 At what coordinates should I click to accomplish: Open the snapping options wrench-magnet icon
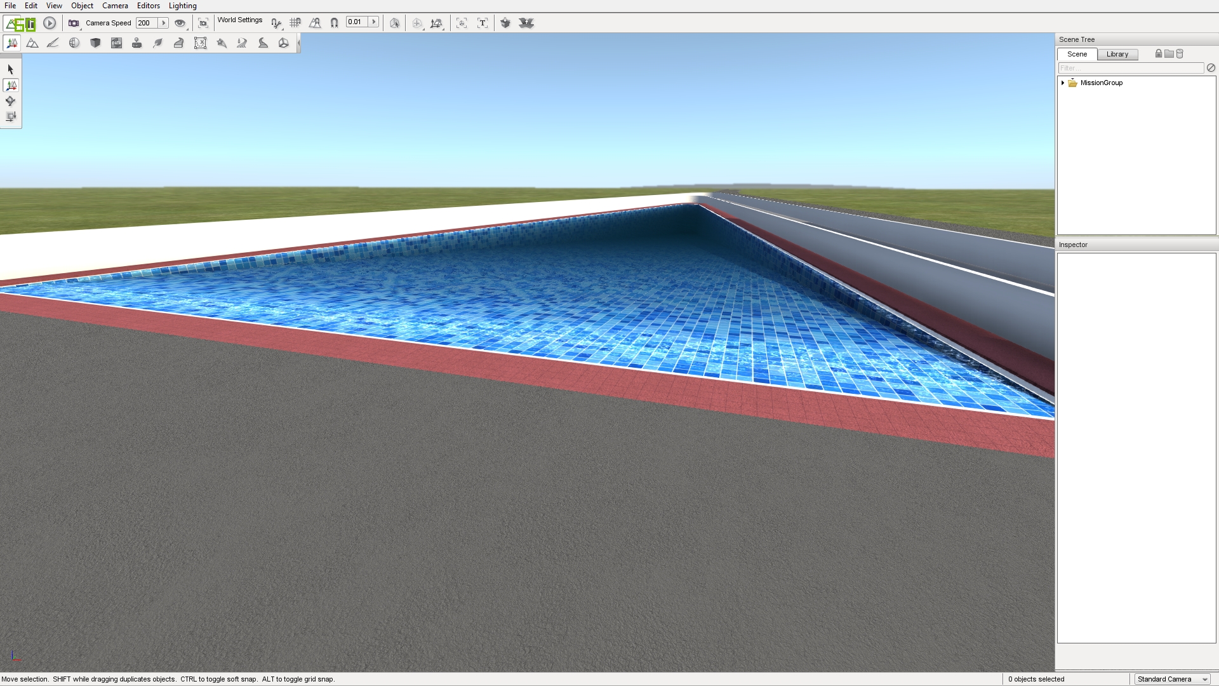[x=276, y=24]
